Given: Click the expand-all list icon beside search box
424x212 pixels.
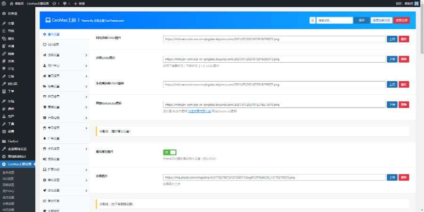Looking at the screenshot, I should pos(312,20).
